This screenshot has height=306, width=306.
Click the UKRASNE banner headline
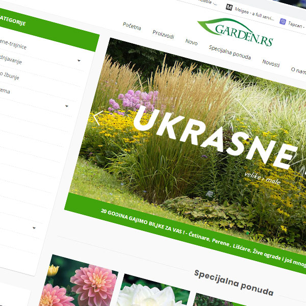[215, 137]
